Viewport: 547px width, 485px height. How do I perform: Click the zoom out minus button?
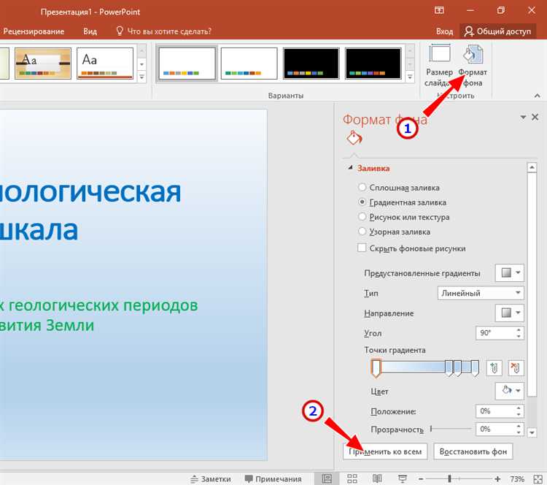(421, 478)
